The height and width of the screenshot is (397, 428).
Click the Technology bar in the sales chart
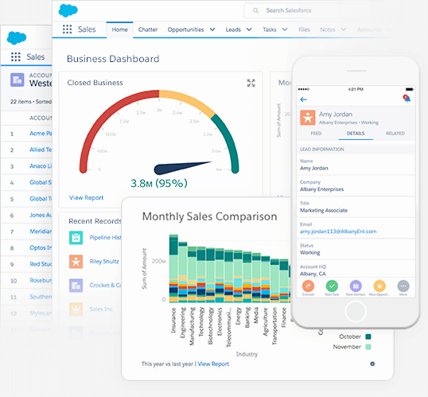(201, 274)
